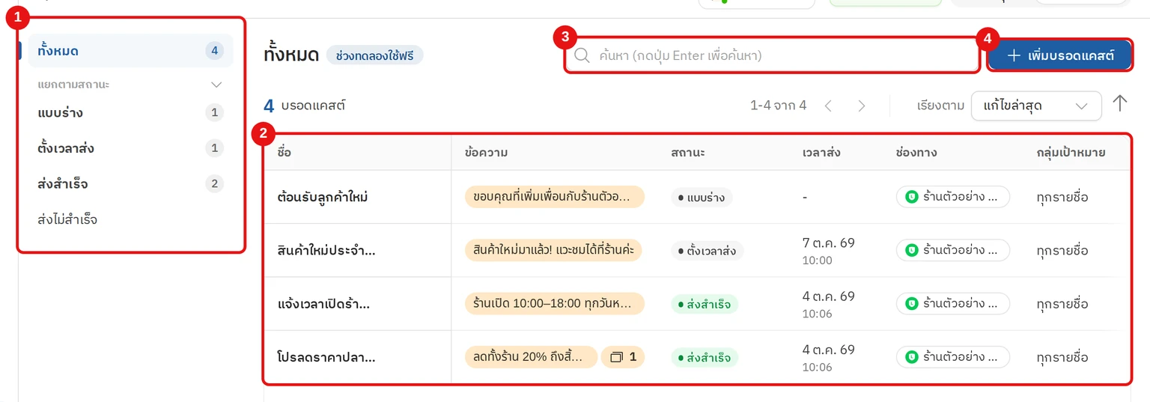Open the สินค้าใหม่ประจำ... broadcast name
1150x402 pixels.
point(326,251)
